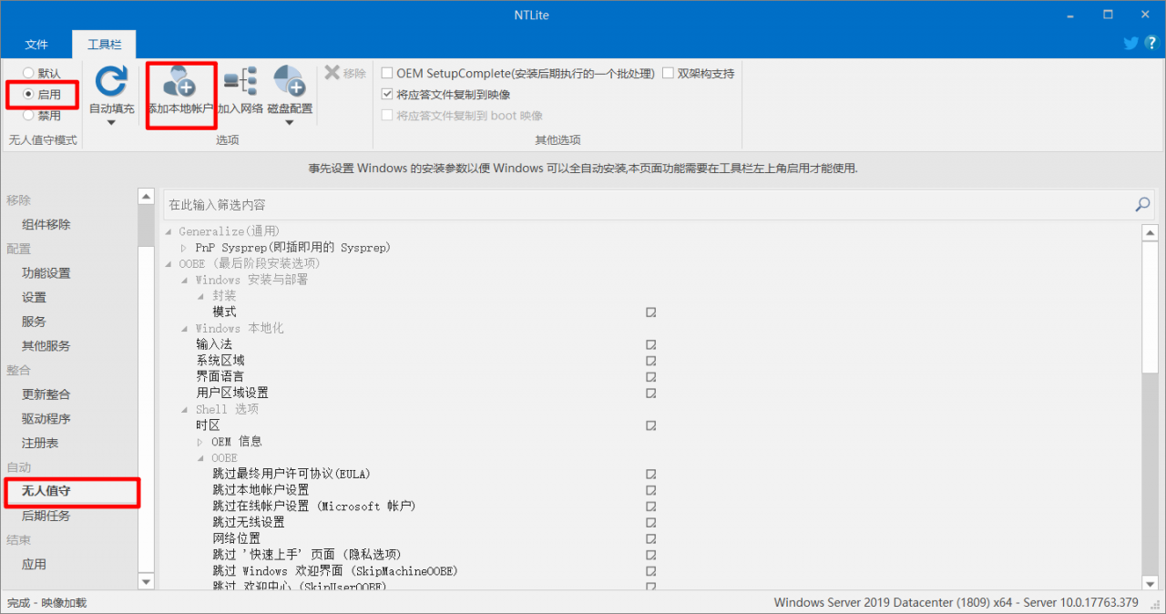Click the edit icon for 跳过 '快速上手' 页面
The height and width of the screenshot is (614, 1166).
(x=651, y=555)
